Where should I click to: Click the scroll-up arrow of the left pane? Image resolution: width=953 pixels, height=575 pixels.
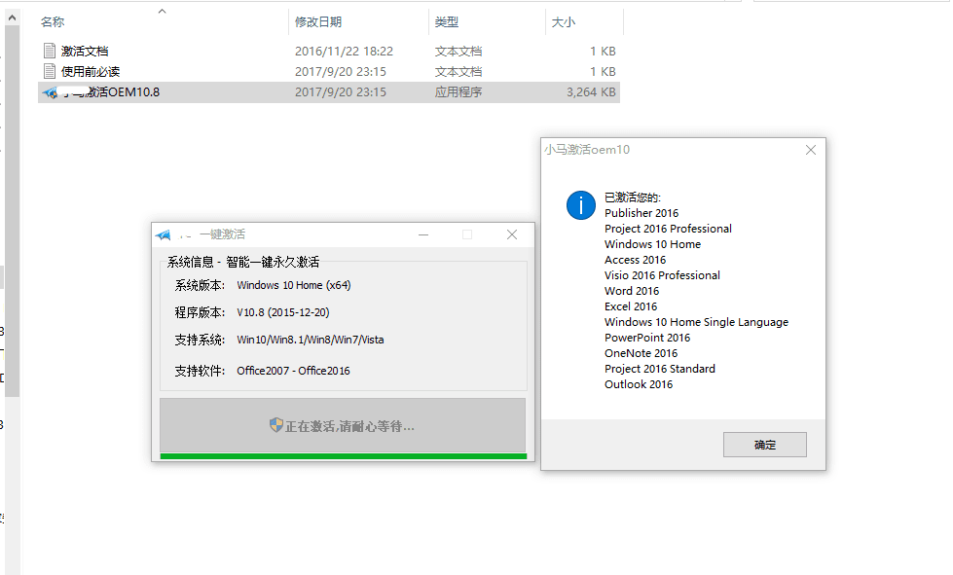coord(12,18)
